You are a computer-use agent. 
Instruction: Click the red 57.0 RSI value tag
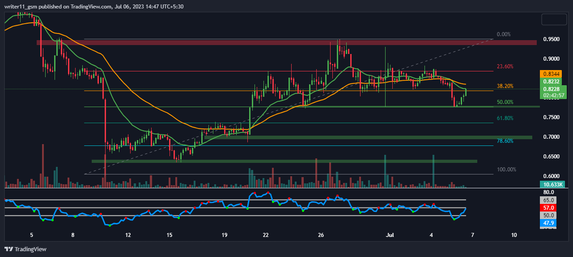pos(549,208)
